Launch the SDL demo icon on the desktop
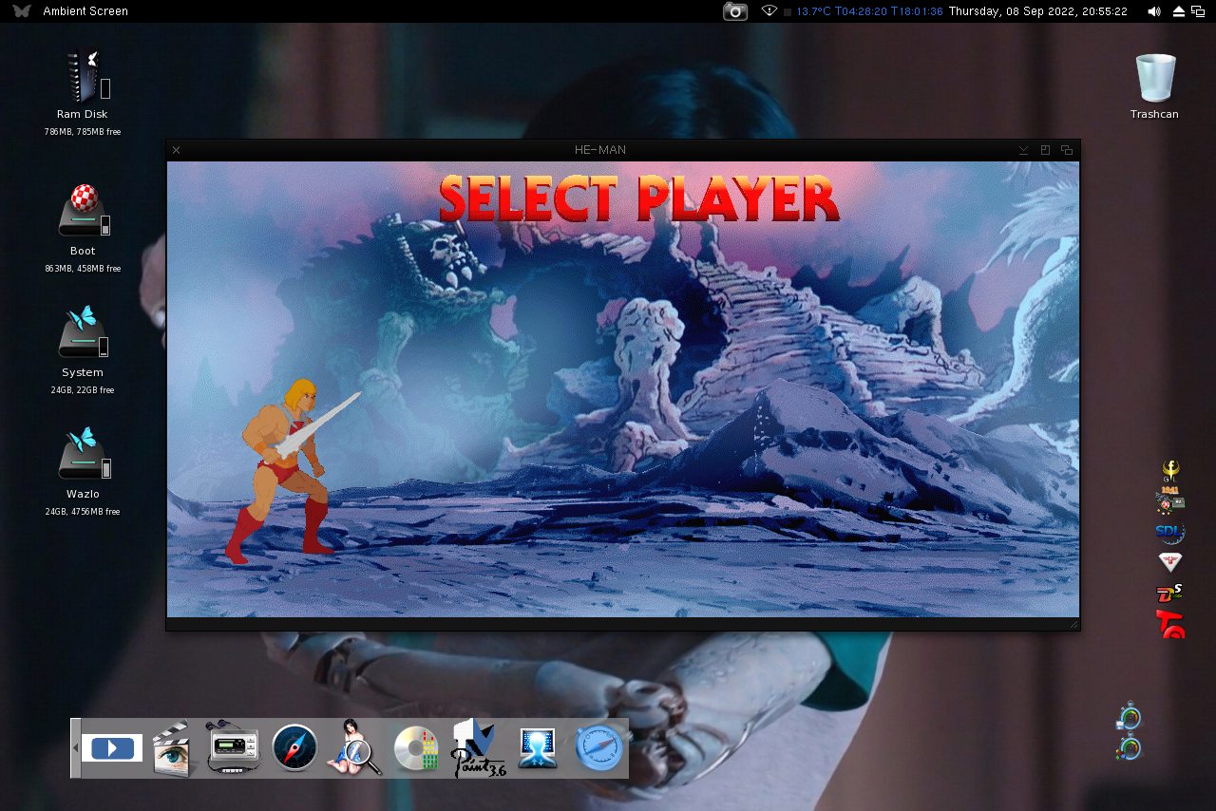This screenshot has width=1216, height=811. [x=1168, y=532]
